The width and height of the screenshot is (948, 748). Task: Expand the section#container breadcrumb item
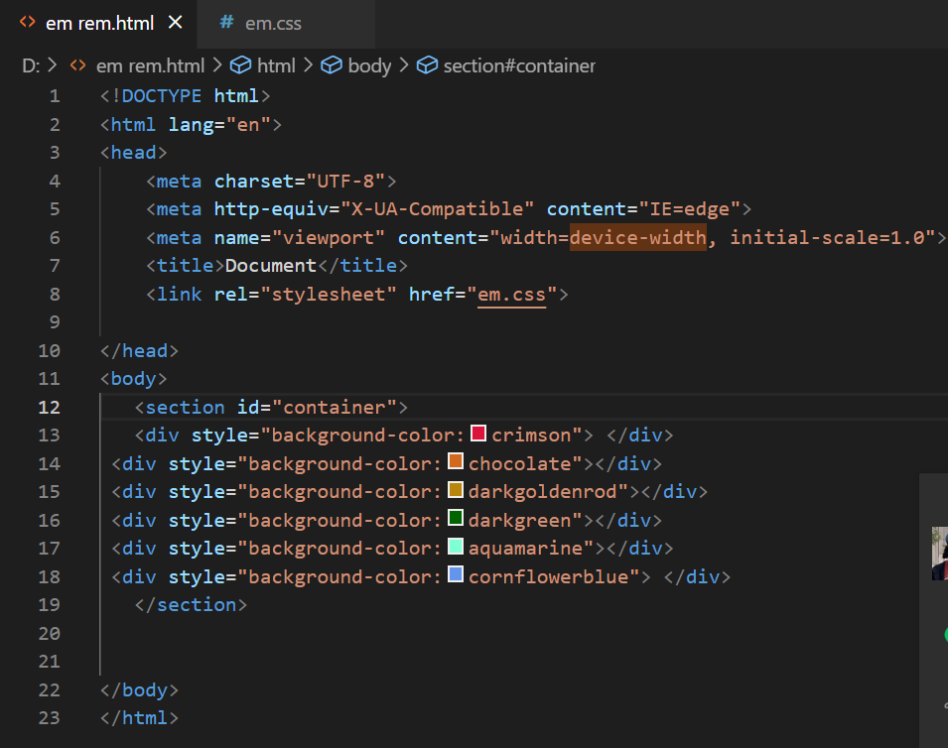point(518,65)
